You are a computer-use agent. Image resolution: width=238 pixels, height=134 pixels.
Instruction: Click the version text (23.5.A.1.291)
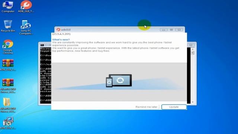61,34
